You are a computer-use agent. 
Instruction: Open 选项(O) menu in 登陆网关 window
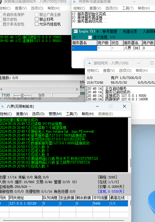point(37,8)
